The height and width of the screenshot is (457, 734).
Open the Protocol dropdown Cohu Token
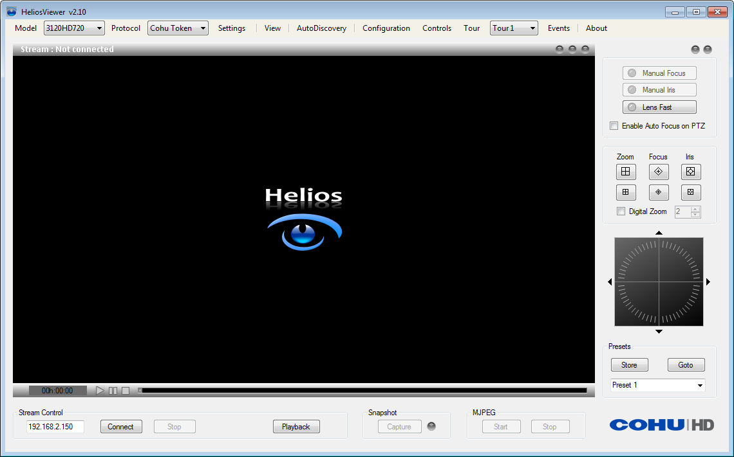178,28
